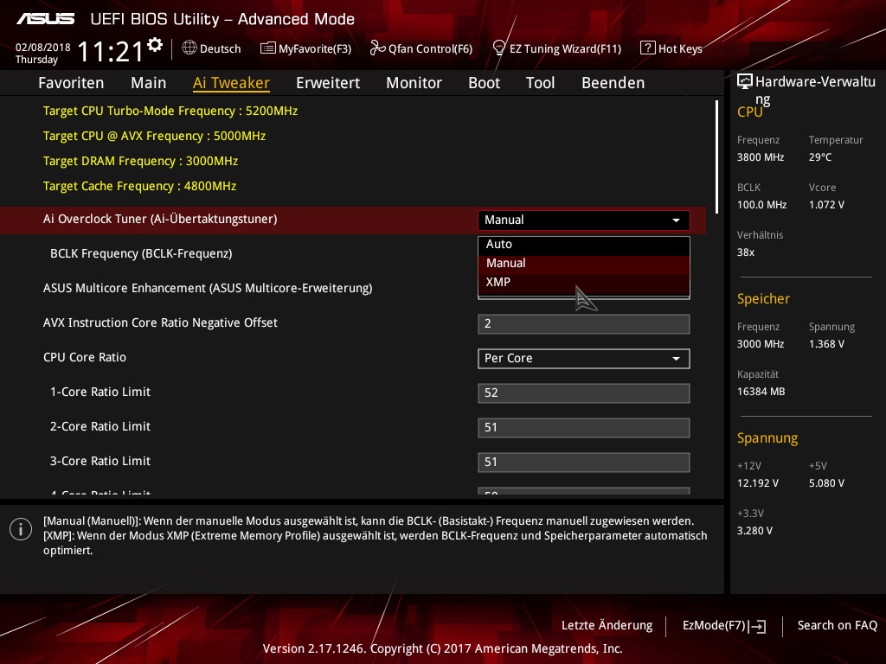The height and width of the screenshot is (664, 886).
Task: Collapse the Ai Overclock Tuner dropdown arrow
Action: click(x=676, y=220)
